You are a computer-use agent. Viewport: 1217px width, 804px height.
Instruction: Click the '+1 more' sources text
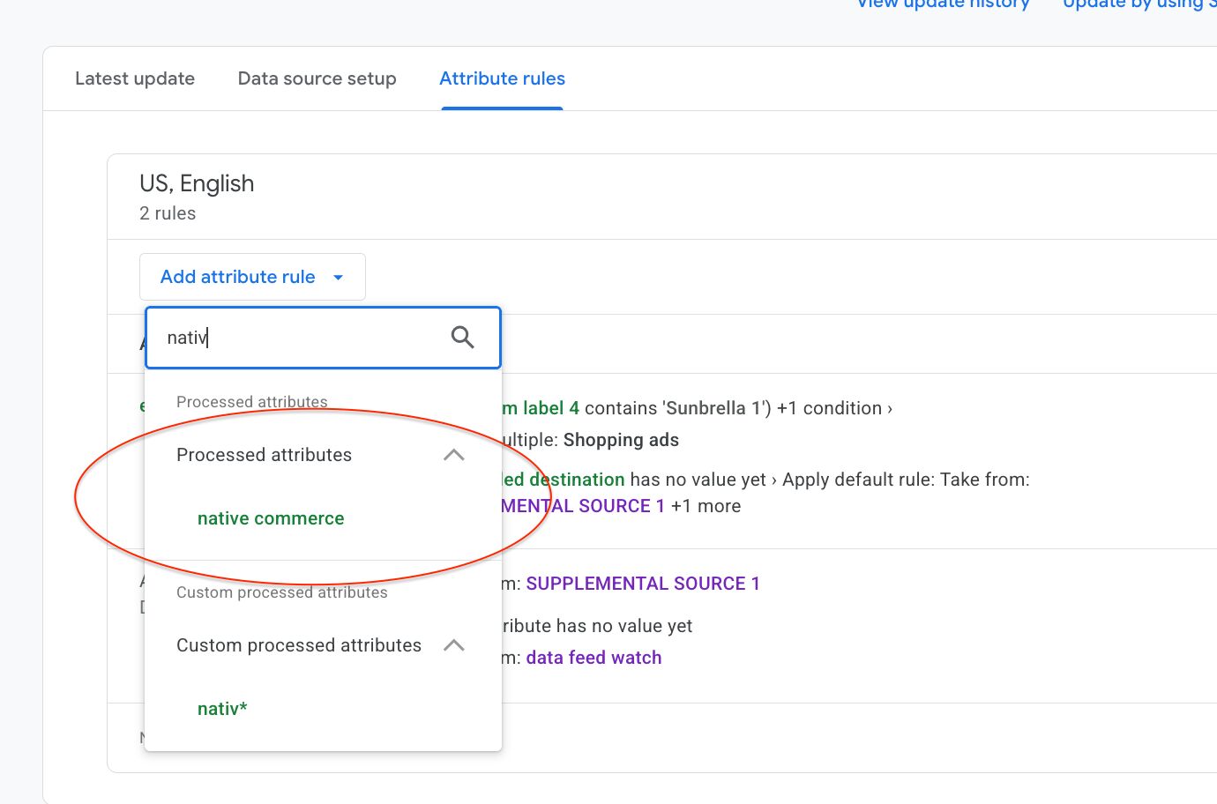pos(706,506)
